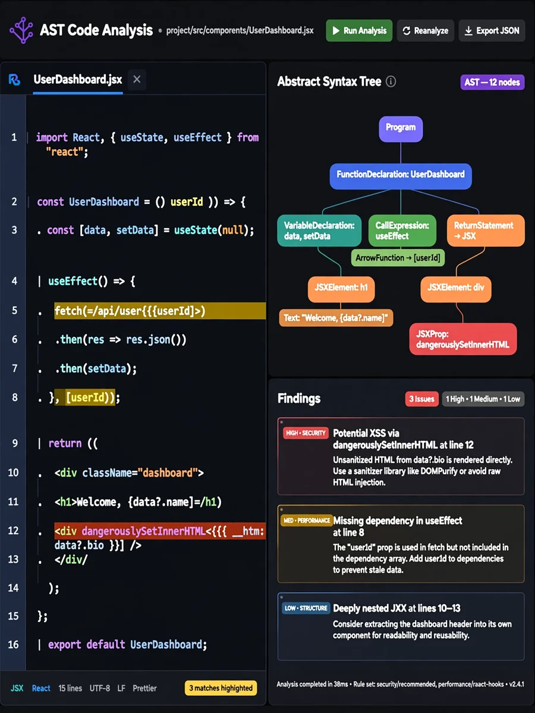Click the HIGH • SECURITY severity tag
The height and width of the screenshot is (713, 535).
306,433
